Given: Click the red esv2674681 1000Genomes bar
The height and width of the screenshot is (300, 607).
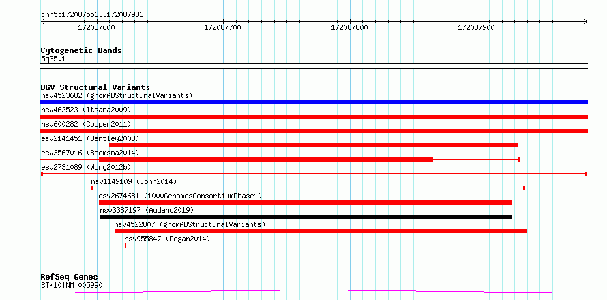Looking at the screenshot, I should [x=306, y=202].
